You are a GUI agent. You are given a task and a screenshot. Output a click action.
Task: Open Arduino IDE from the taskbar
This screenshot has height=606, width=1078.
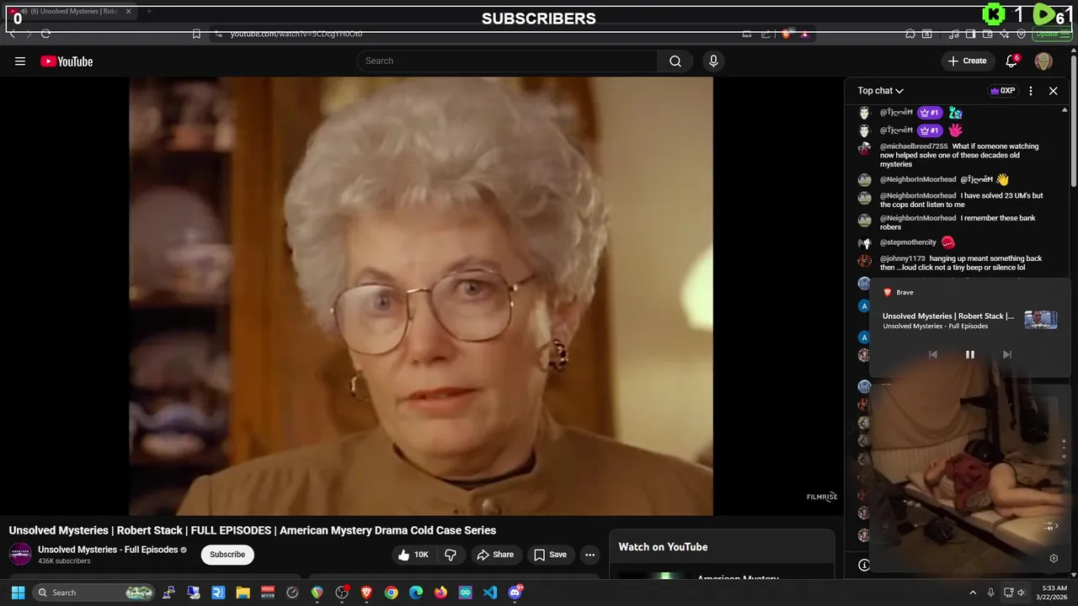point(466,593)
